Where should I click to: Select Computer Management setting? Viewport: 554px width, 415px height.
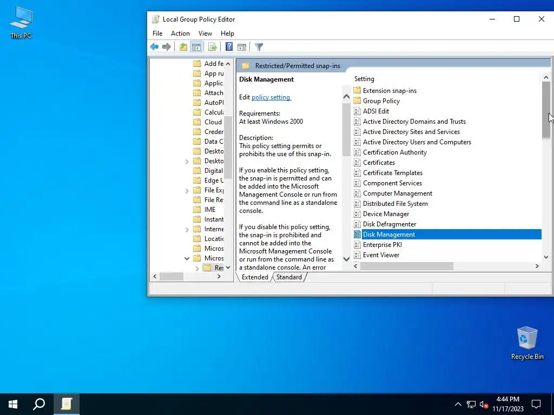click(398, 193)
